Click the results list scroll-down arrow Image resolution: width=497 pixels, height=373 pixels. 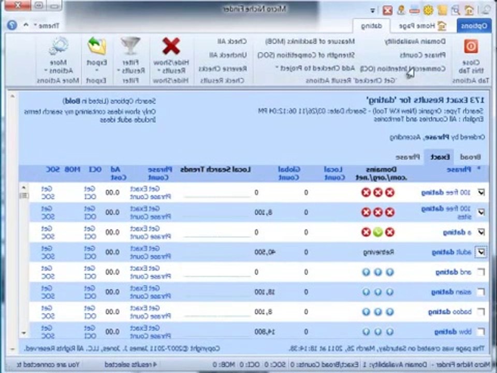pyautogui.click(x=24, y=333)
